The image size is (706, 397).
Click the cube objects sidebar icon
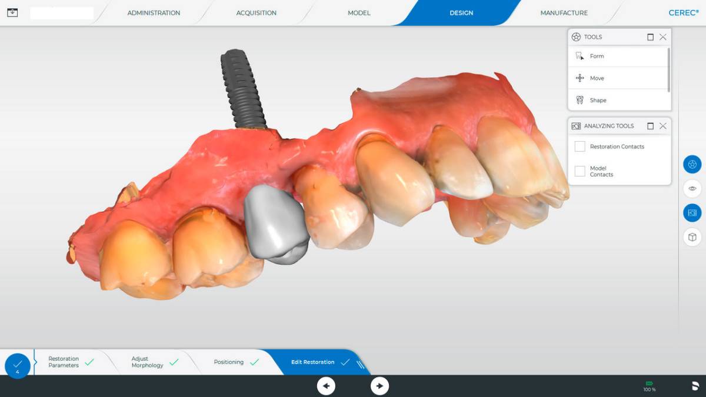(x=692, y=237)
